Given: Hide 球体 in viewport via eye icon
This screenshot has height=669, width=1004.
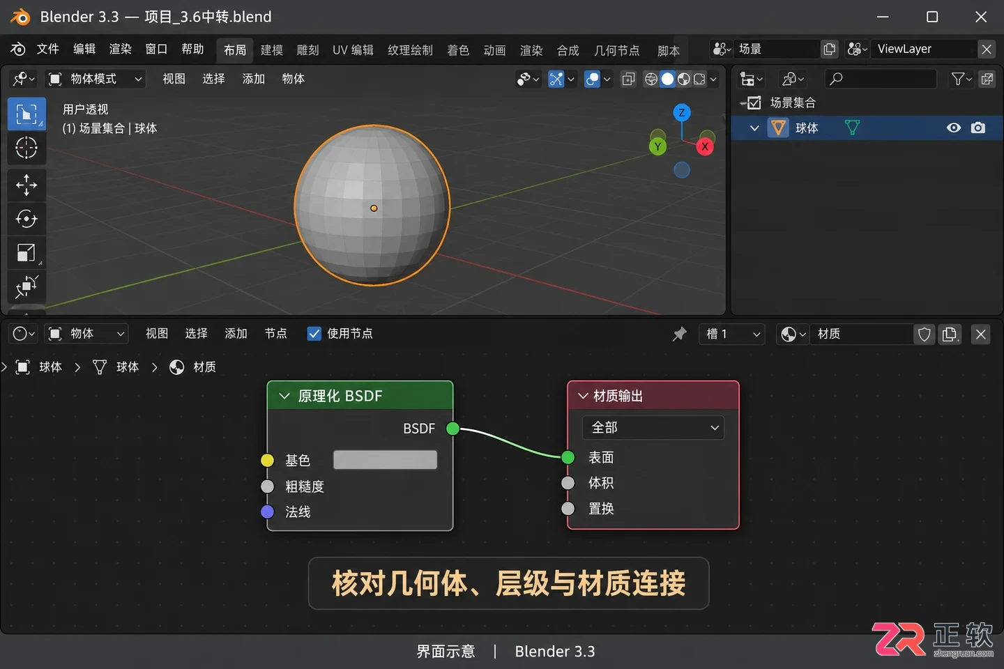Looking at the screenshot, I should [x=954, y=128].
